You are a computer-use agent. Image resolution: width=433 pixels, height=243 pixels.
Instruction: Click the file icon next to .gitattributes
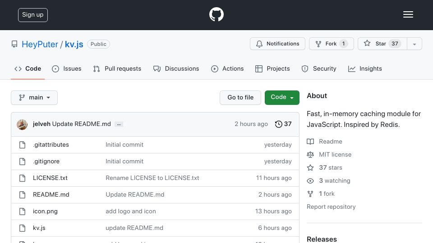(23, 144)
